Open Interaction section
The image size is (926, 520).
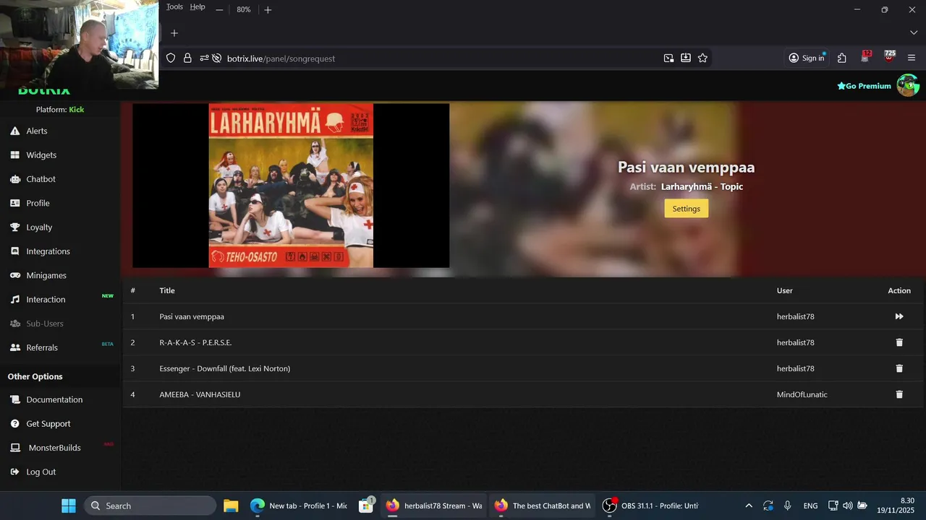[46, 299]
